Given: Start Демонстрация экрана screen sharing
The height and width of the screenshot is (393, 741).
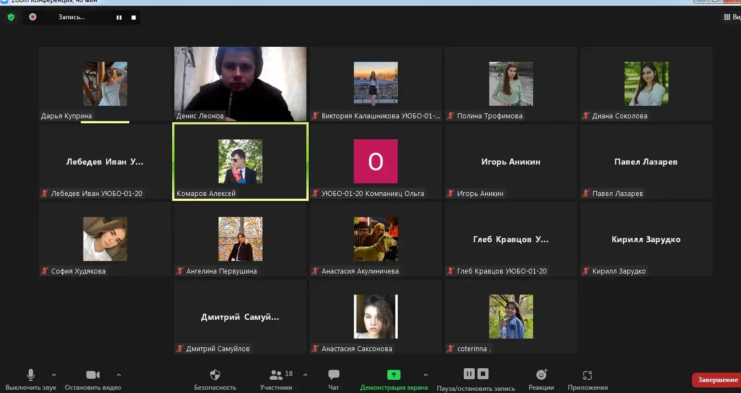Looking at the screenshot, I should [394, 380].
